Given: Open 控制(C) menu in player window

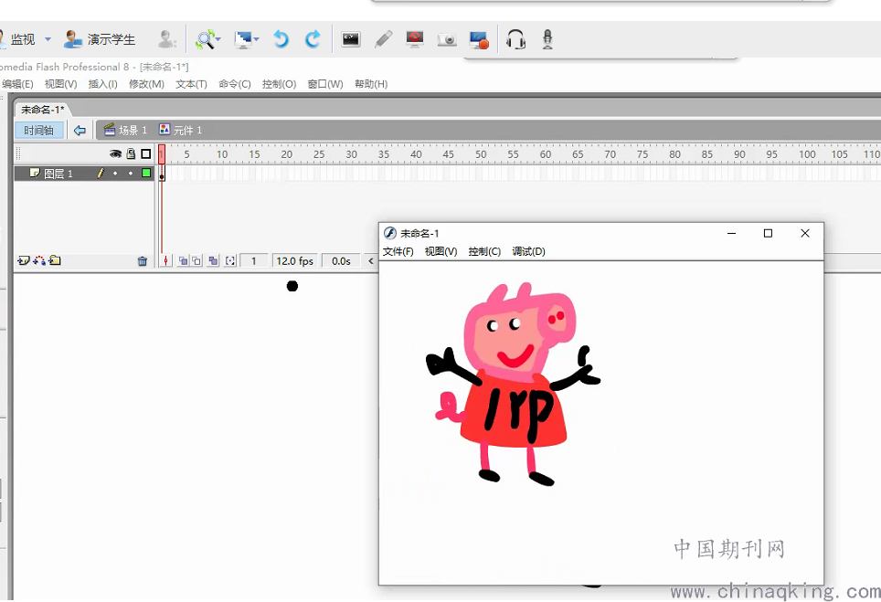Looking at the screenshot, I should coord(484,251).
